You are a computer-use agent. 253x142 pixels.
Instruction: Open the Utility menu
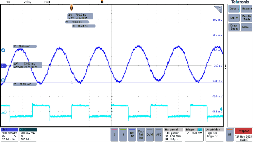27,2
